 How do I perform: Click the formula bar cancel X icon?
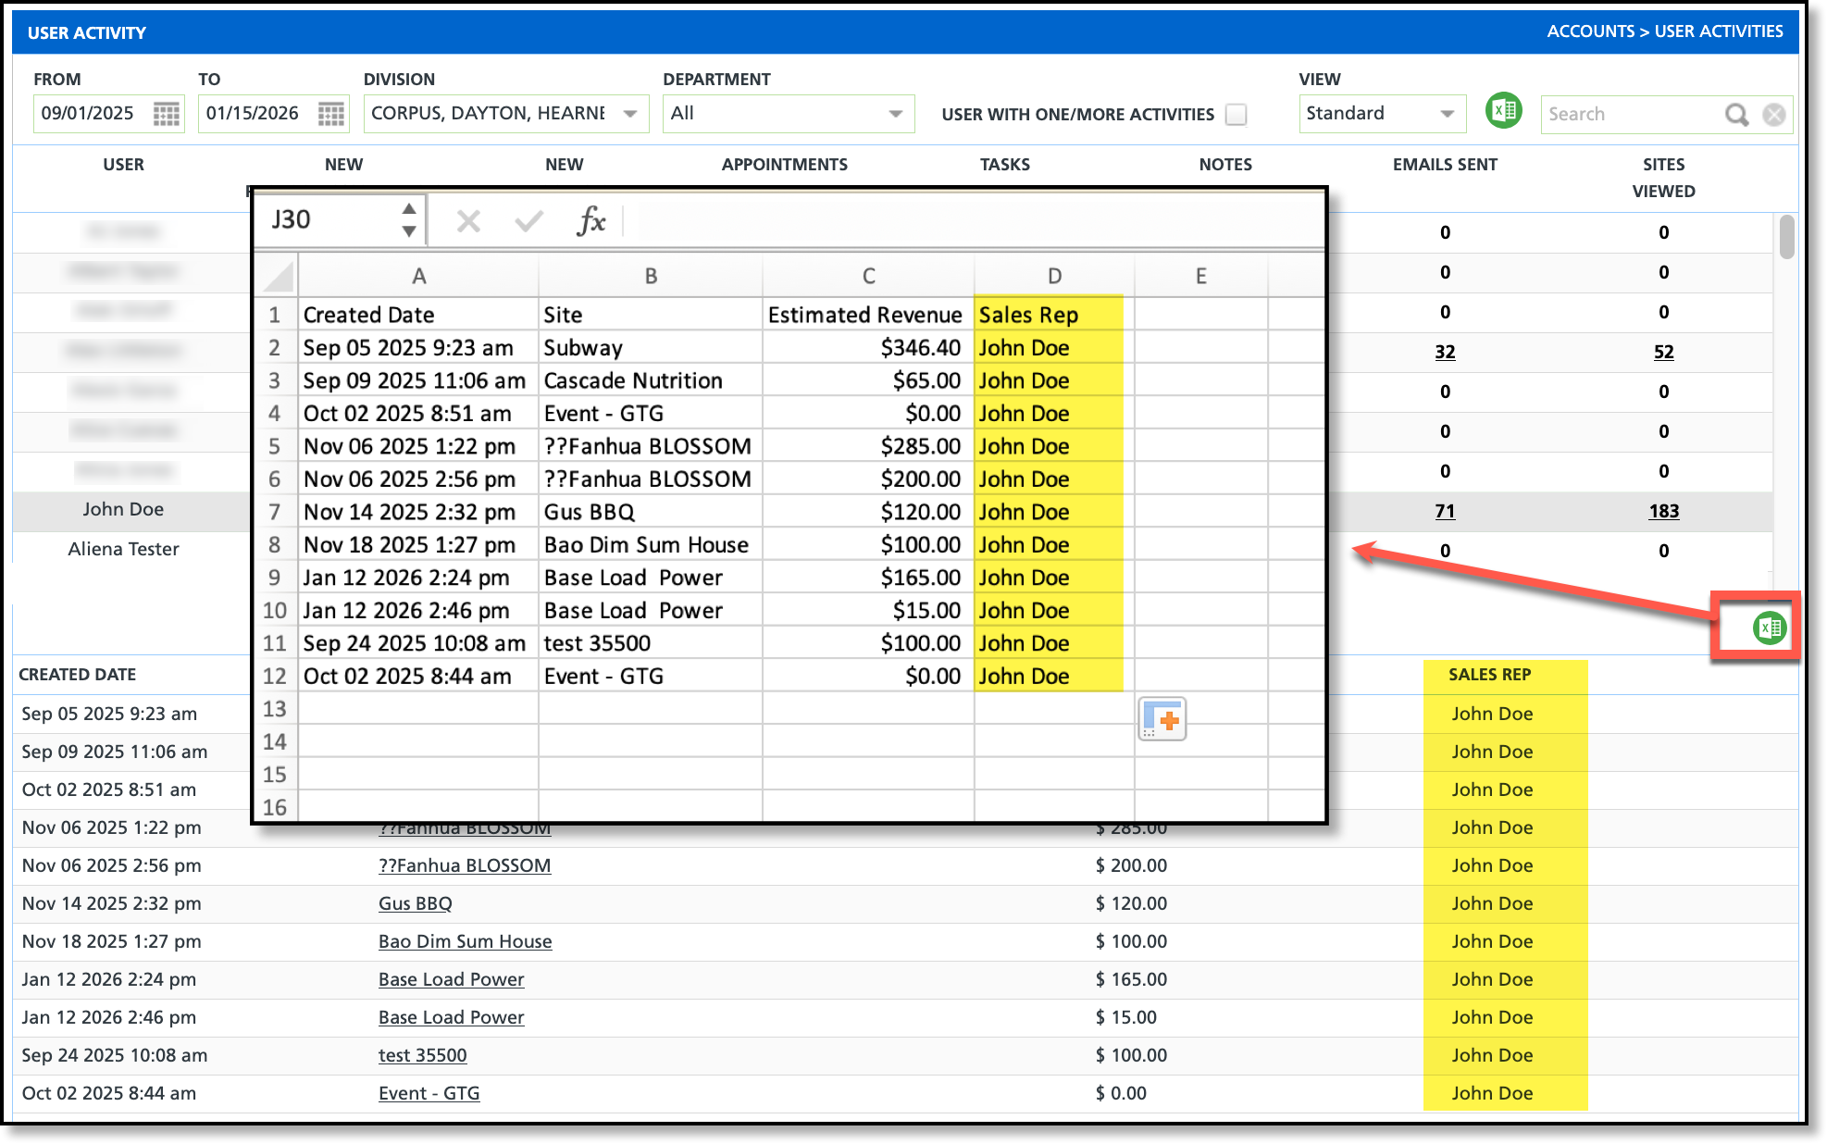468,221
